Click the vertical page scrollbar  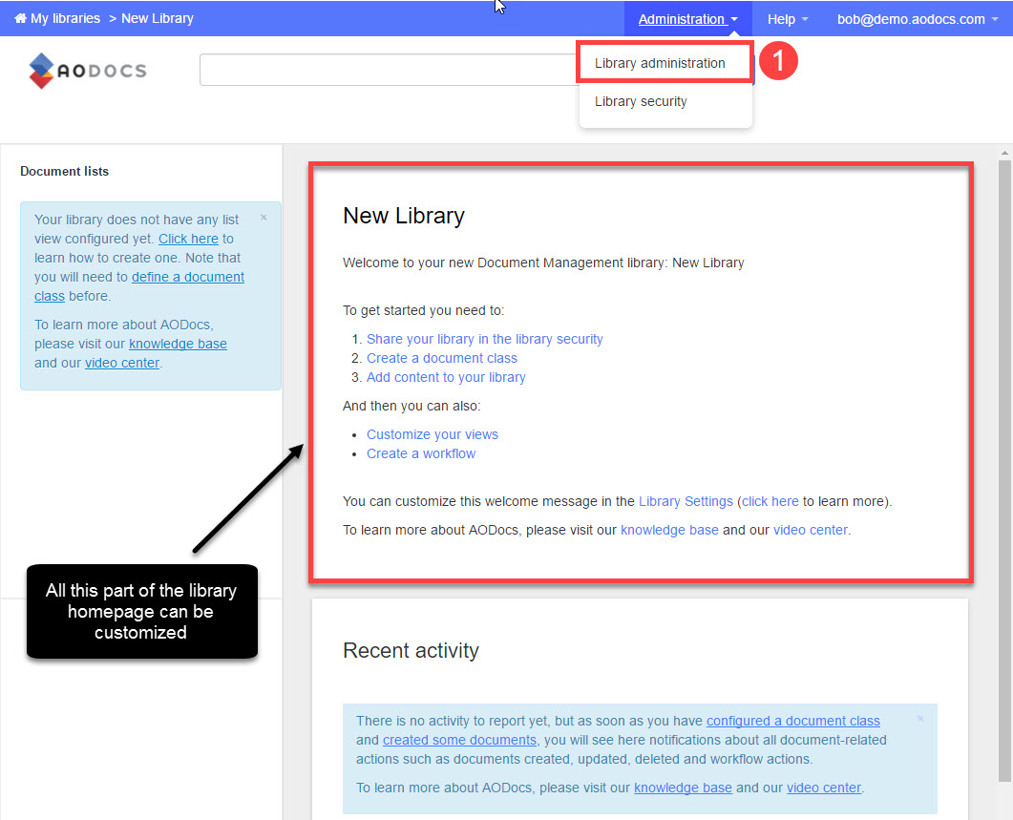[x=1004, y=471]
